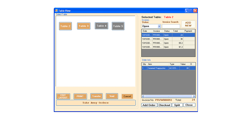Click the Status column header
This screenshot has width=243, height=129.
pyautogui.click(x=168, y=31)
